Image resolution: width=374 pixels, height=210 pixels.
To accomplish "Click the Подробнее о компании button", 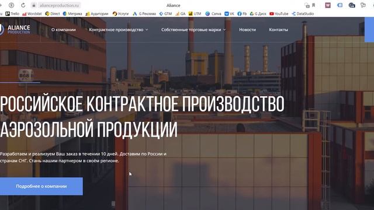I will (x=41, y=186).
